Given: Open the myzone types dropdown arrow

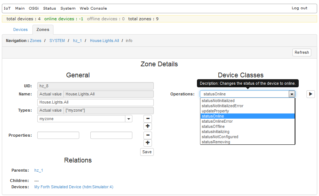Looking at the screenshot, I should point(129,119).
